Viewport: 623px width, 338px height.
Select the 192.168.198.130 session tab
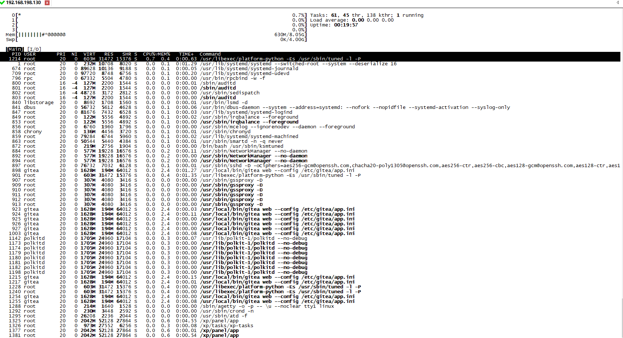23,3
